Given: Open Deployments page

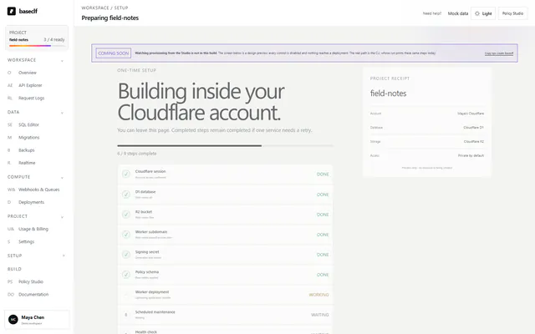Looking at the screenshot, I should click(x=35, y=202).
